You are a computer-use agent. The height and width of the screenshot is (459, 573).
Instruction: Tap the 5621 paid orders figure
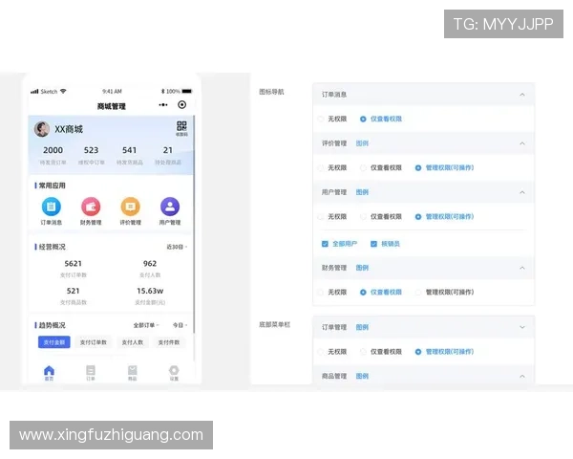click(x=74, y=264)
